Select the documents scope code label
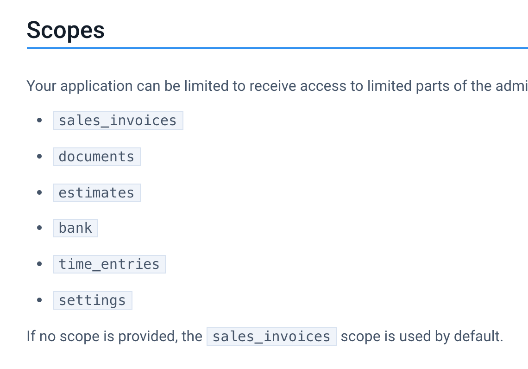 [97, 157]
